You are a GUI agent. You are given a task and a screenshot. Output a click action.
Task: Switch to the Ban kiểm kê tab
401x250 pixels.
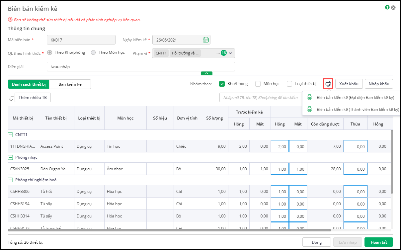click(70, 84)
